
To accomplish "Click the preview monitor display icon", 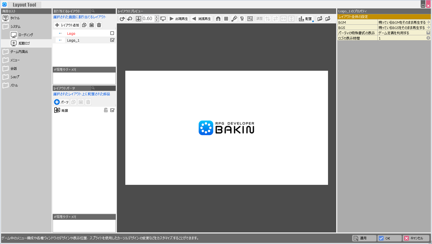I will (x=163, y=19).
